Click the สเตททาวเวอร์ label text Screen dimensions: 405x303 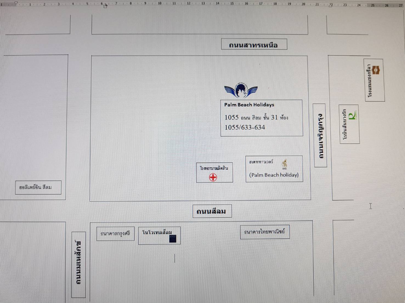tap(261, 162)
